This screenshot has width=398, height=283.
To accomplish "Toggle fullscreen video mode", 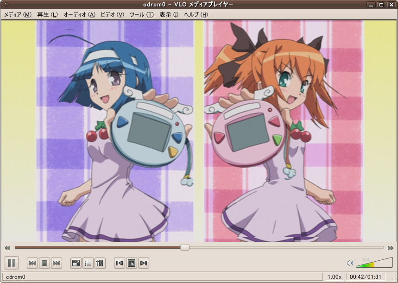I will (x=76, y=263).
